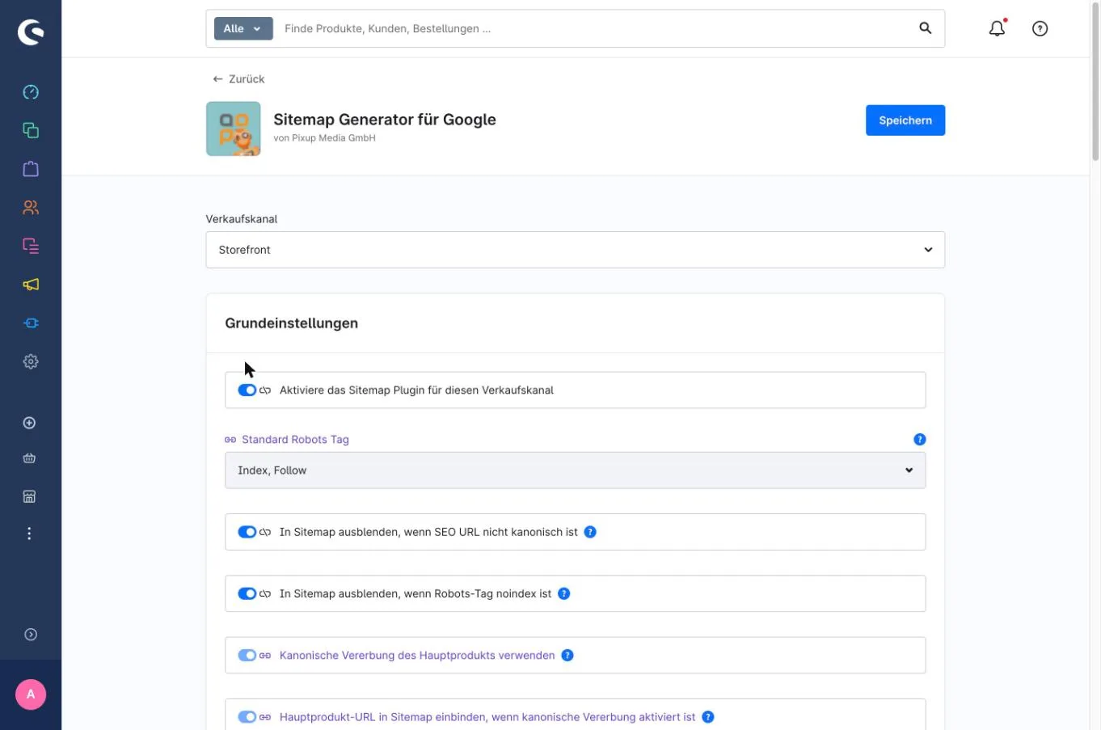Open the Catalogues icon in sidebar

(31, 130)
